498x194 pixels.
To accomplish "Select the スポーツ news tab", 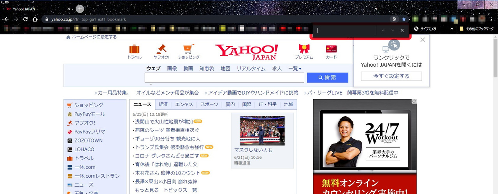I will [x=209, y=104].
